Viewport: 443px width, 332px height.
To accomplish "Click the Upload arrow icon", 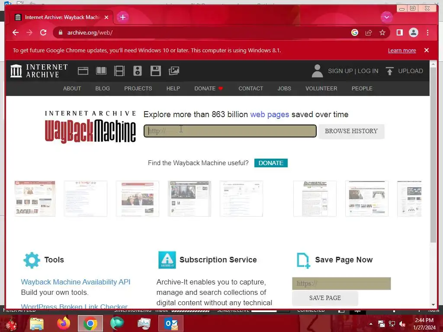I will (x=390, y=71).
